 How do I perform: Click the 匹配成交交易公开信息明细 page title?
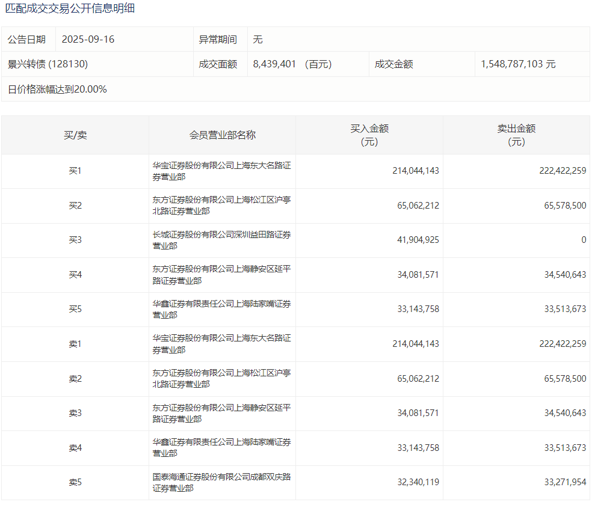(70, 8)
